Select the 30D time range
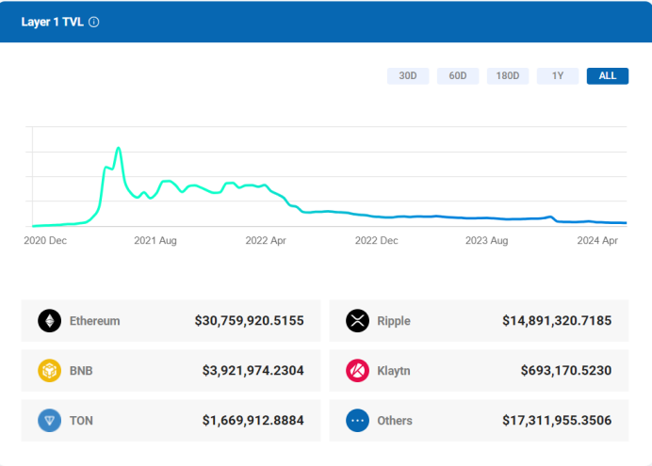The height and width of the screenshot is (466, 652). pos(408,76)
